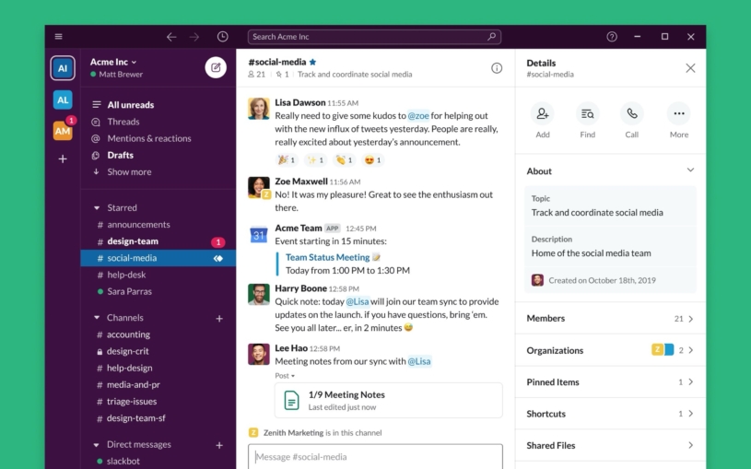Switch to the AL workspace icon

[x=63, y=100]
